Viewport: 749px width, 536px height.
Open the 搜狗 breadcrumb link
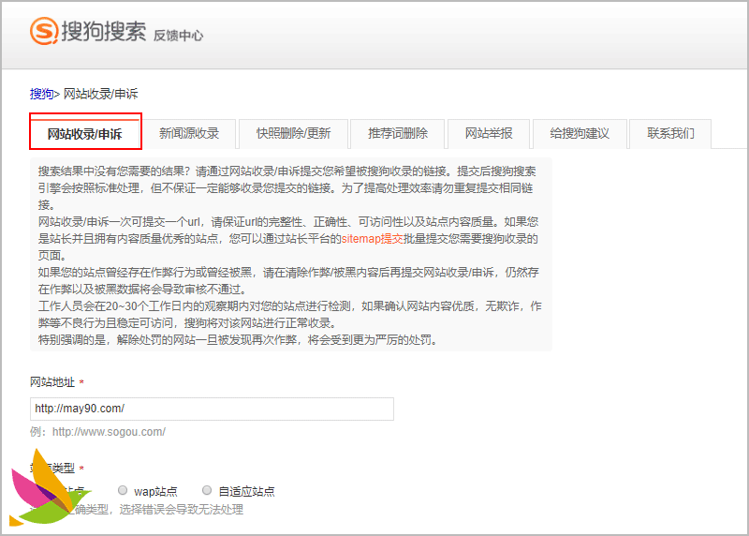click(41, 94)
